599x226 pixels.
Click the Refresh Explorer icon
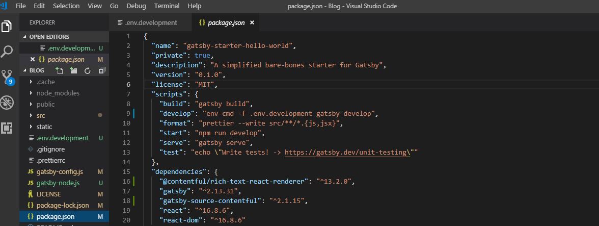click(88, 70)
